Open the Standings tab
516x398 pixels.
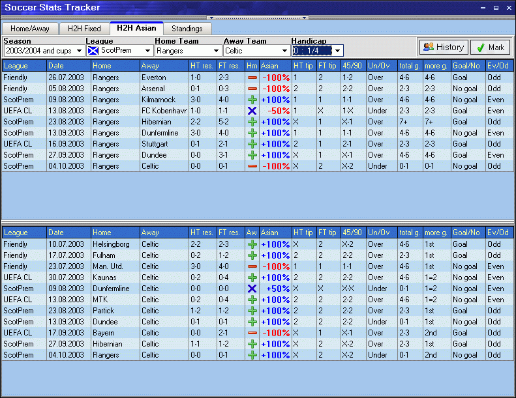[187, 29]
